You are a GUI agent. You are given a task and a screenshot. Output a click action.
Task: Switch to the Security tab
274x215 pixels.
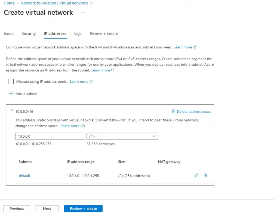tap(29, 34)
